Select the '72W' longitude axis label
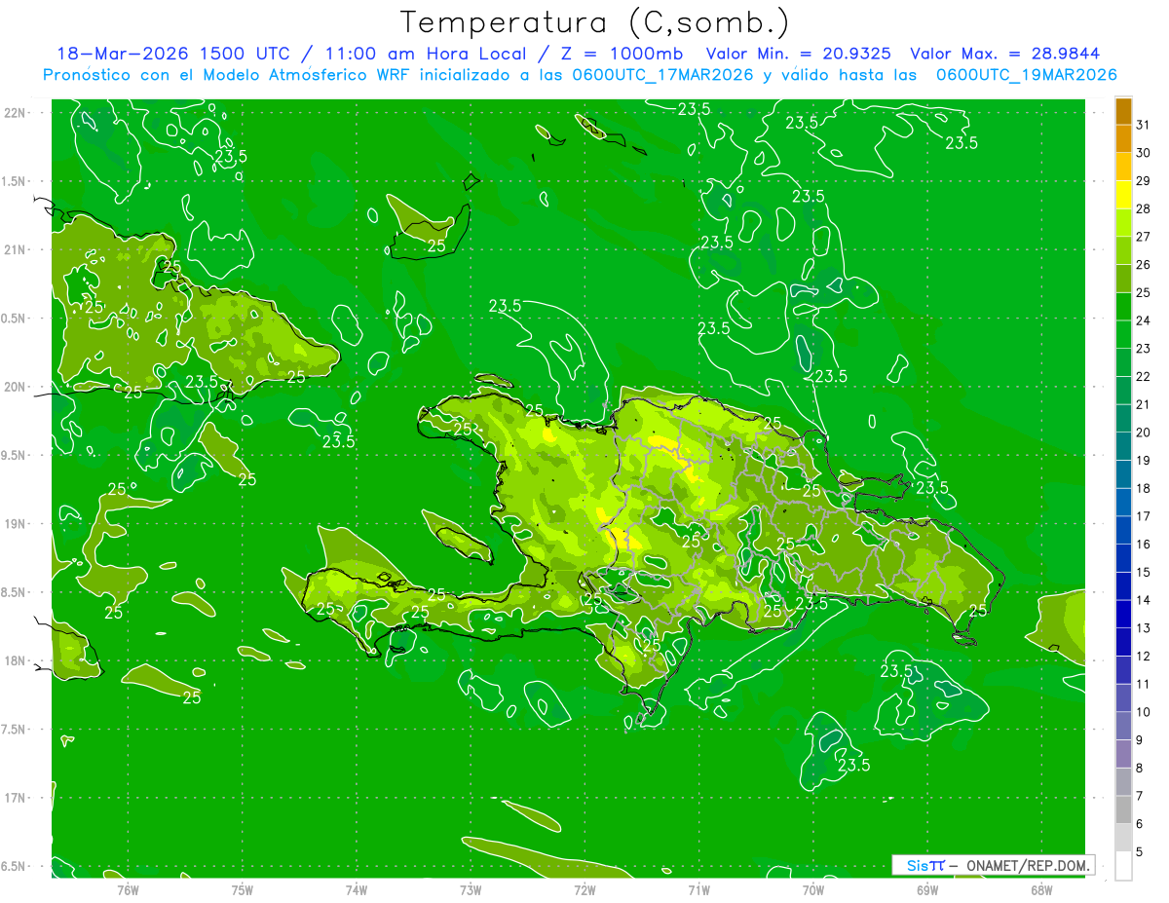The height and width of the screenshot is (903, 1169). click(x=584, y=890)
